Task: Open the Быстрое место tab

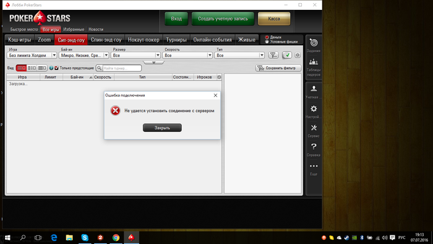Action: (x=24, y=29)
